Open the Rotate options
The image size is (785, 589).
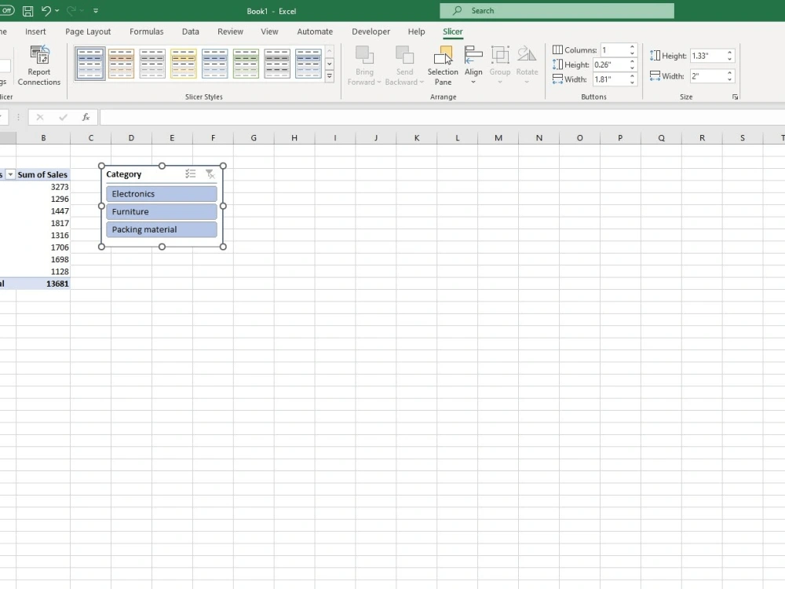(527, 66)
